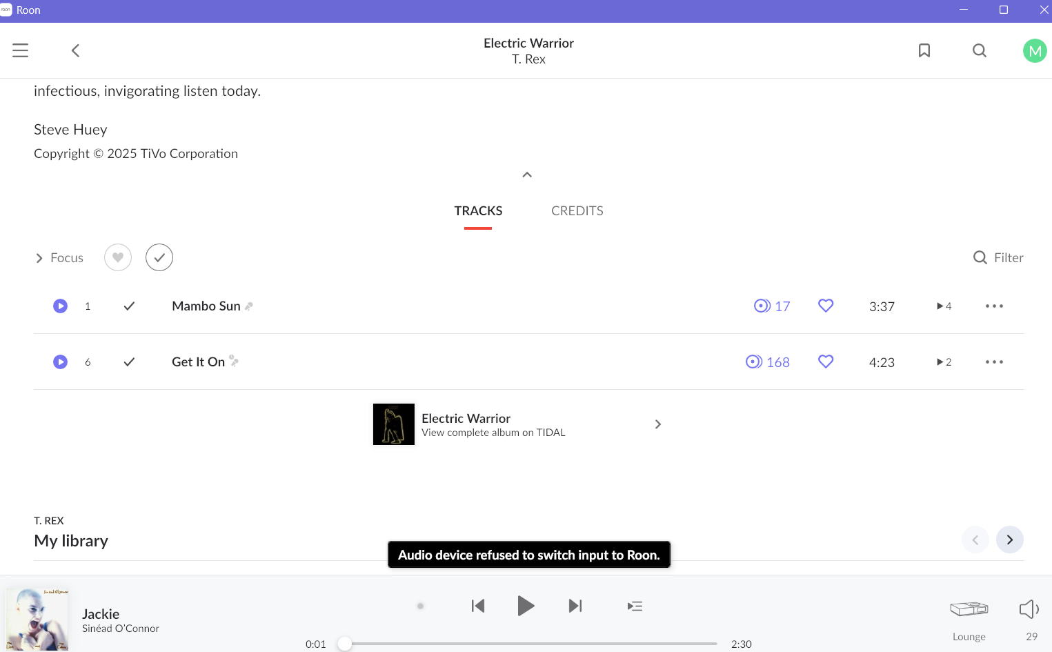Show play count 2 for Get It On
This screenshot has width=1052, height=652.
[x=944, y=362]
